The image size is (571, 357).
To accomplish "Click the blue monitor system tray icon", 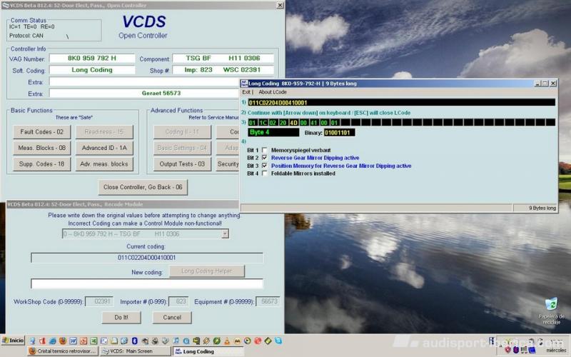I will pos(532,350).
